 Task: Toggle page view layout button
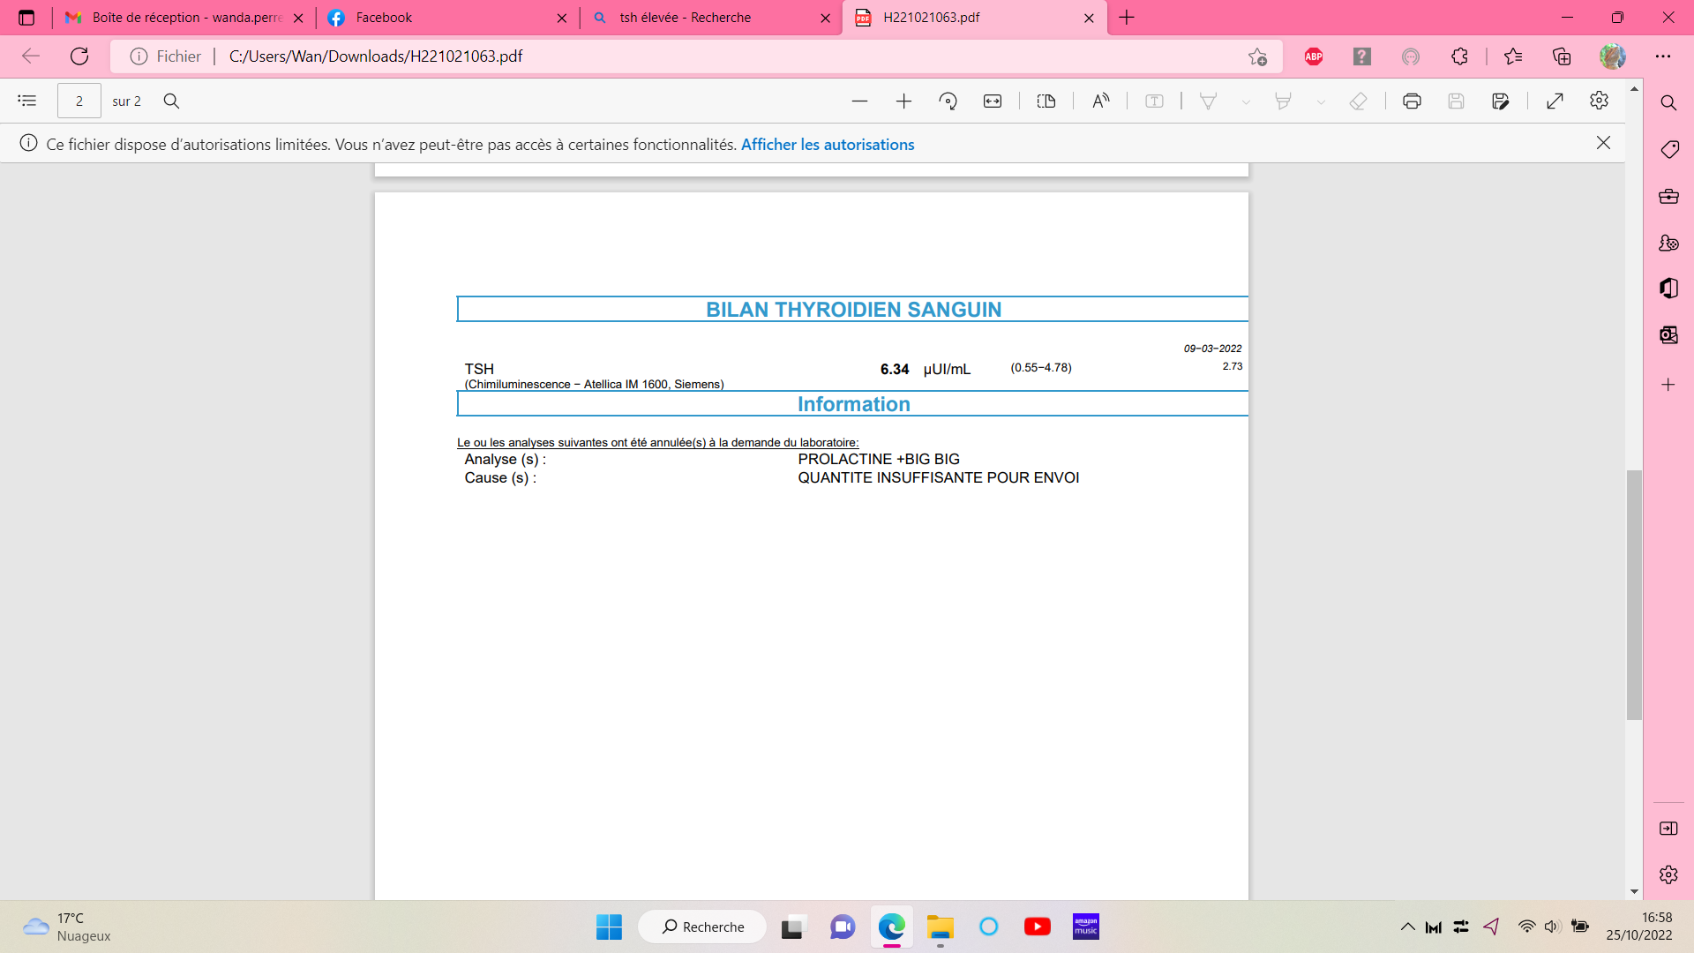click(1046, 101)
